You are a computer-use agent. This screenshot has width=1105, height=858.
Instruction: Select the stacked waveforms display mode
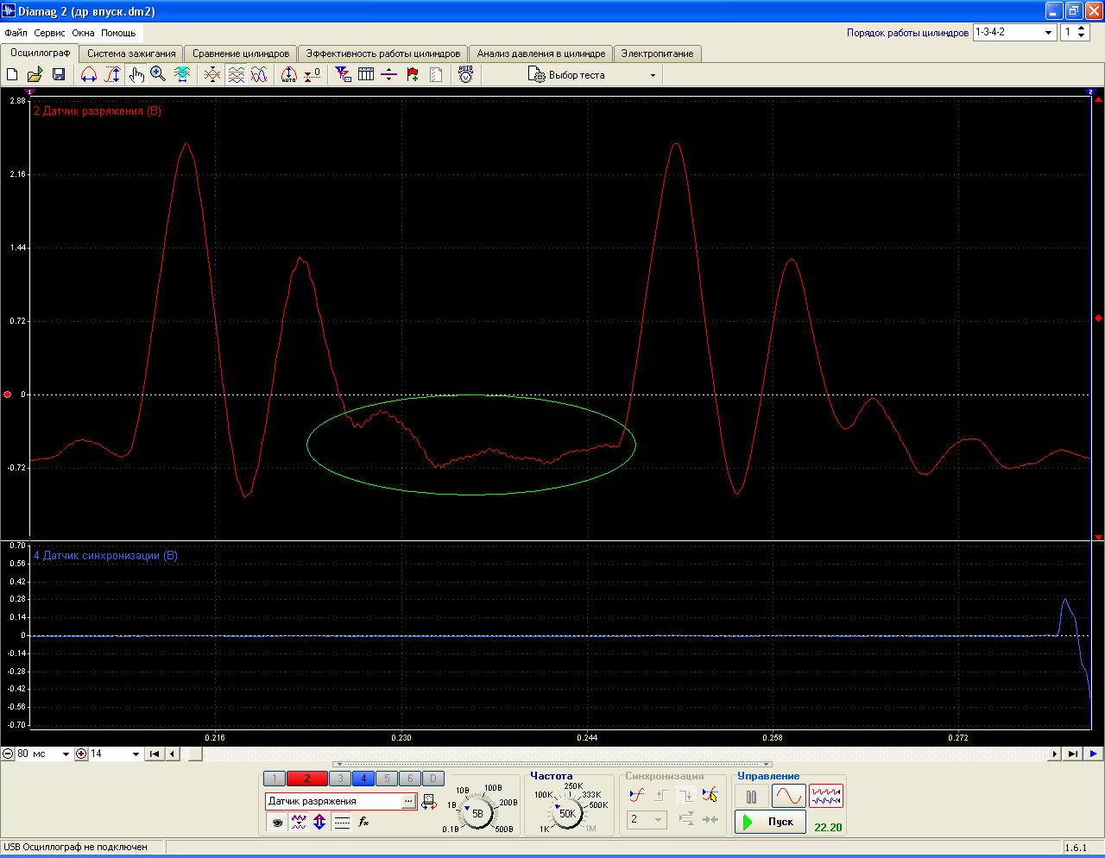click(236, 75)
